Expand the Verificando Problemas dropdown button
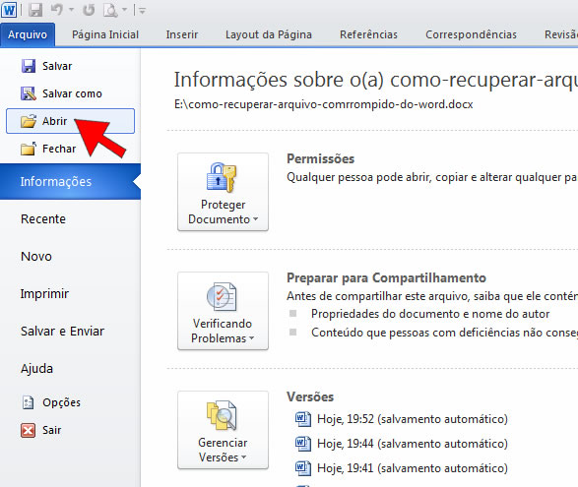Viewport: 578px width, 487px height. pos(223,311)
